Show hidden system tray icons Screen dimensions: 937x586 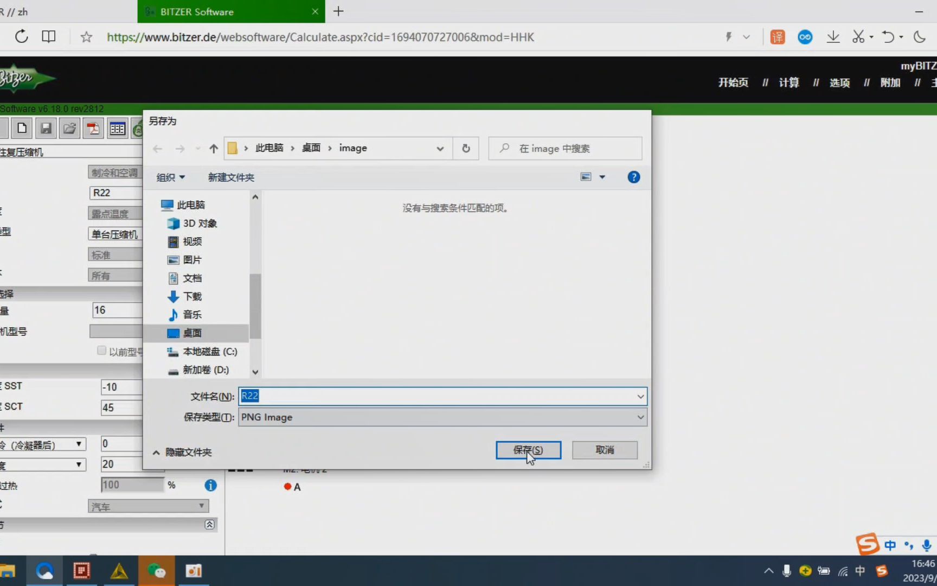coord(768,571)
